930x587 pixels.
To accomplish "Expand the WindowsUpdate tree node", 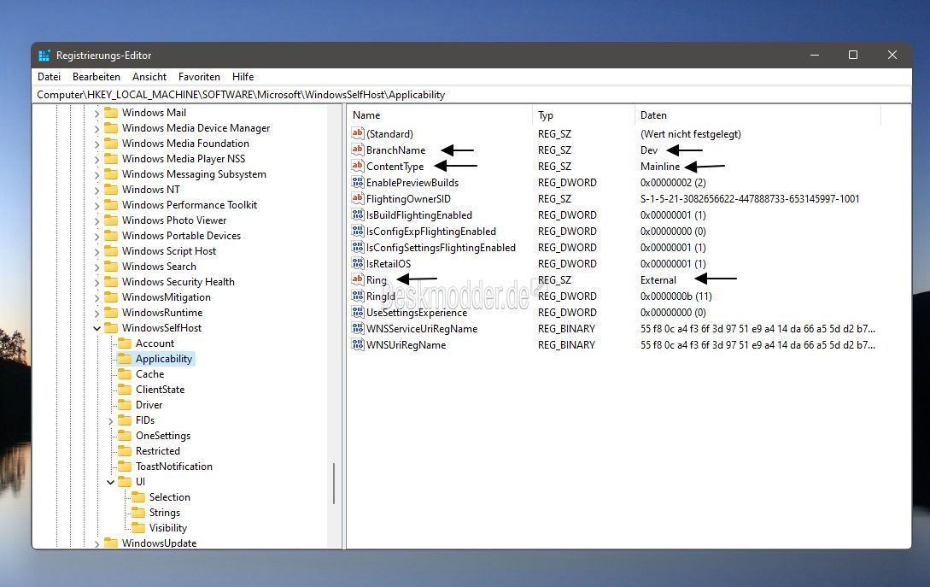I will pos(97,543).
